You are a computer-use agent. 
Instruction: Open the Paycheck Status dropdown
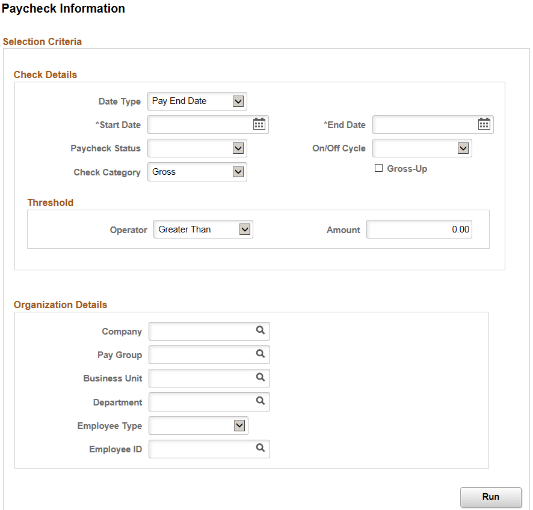[x=239, y=148]
